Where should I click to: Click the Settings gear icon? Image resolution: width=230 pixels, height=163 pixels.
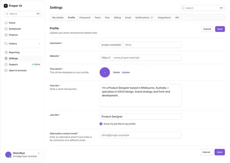click(x=6, y=58)
